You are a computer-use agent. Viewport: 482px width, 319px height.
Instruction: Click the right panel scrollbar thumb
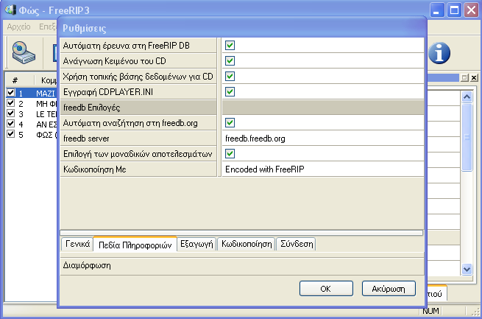467,137
